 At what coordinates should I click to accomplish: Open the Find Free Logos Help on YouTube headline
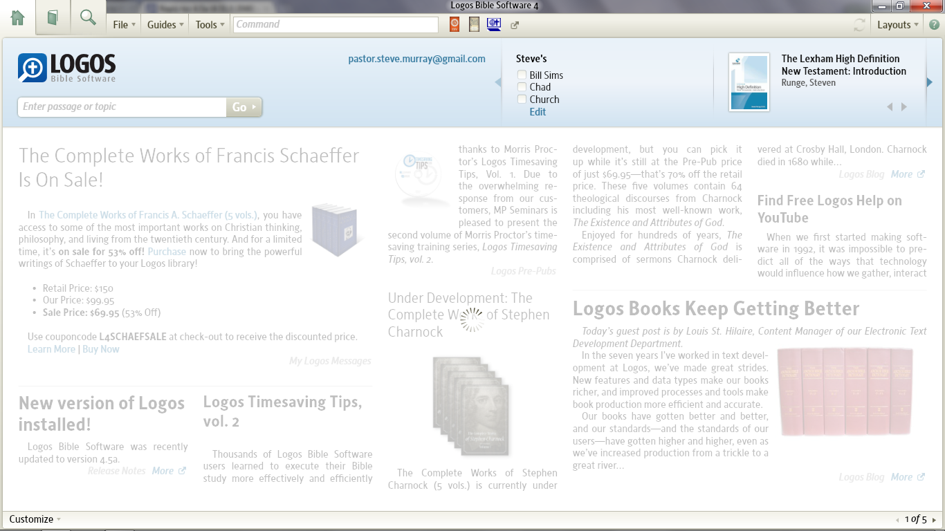(x=829, y=209)
